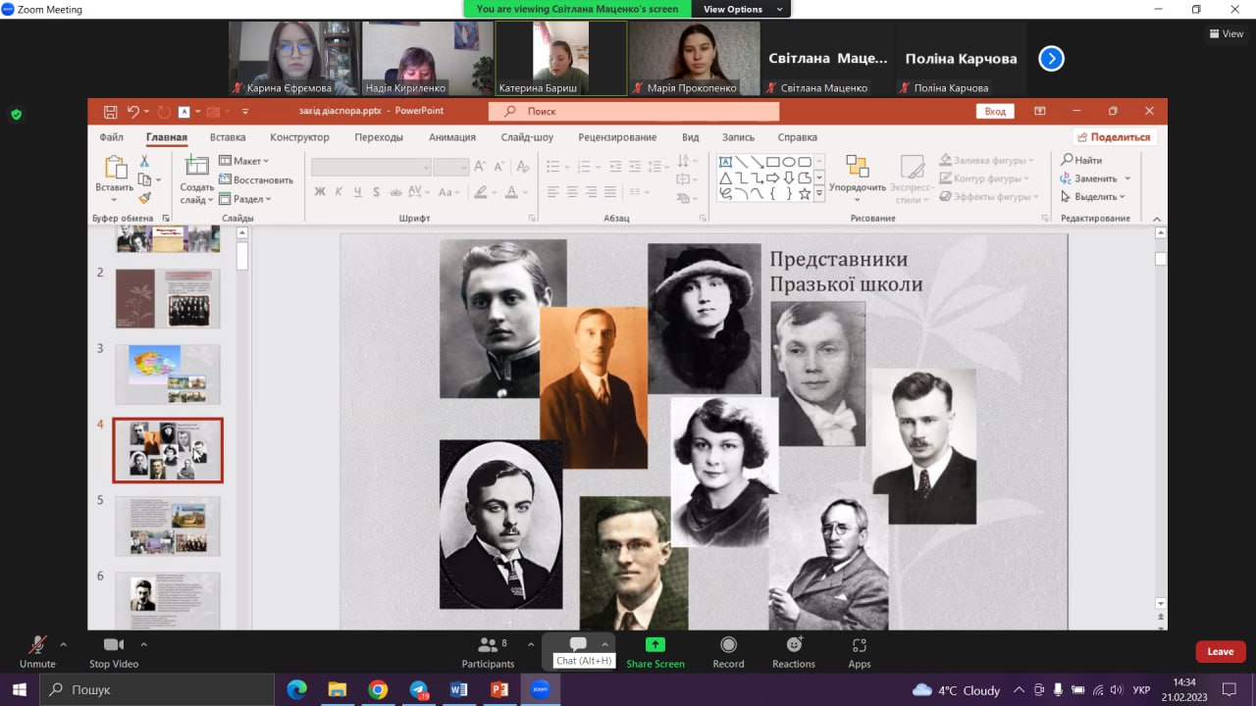This screenshot has width=1256, height=706.
Task: Toggle the УКР keyboard language indicator
Action: point(1141,690)
